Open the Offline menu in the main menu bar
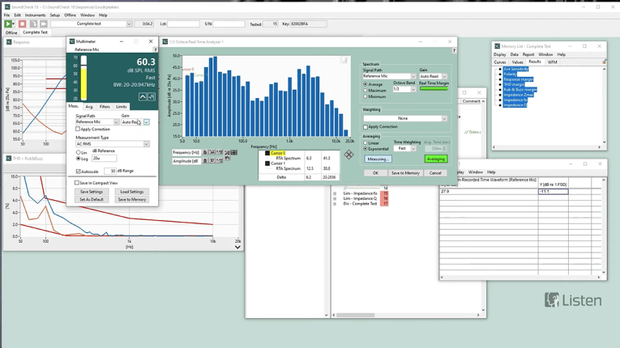This screenshot has width=620, height=348. [70, 15]
